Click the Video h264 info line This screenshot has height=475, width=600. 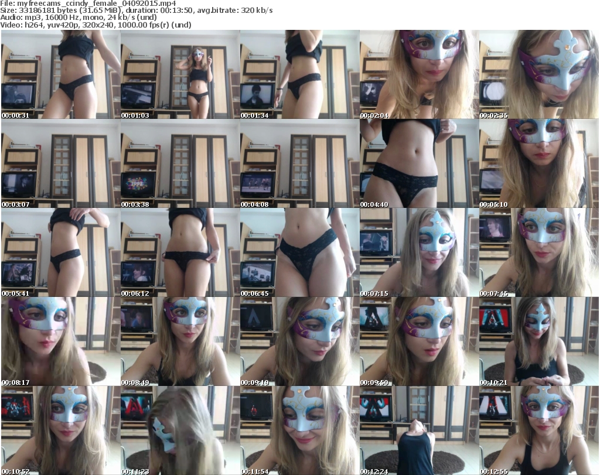tap(96, 25)
